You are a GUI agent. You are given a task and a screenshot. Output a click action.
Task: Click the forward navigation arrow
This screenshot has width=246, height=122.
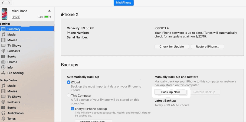[x=9, y=3]
